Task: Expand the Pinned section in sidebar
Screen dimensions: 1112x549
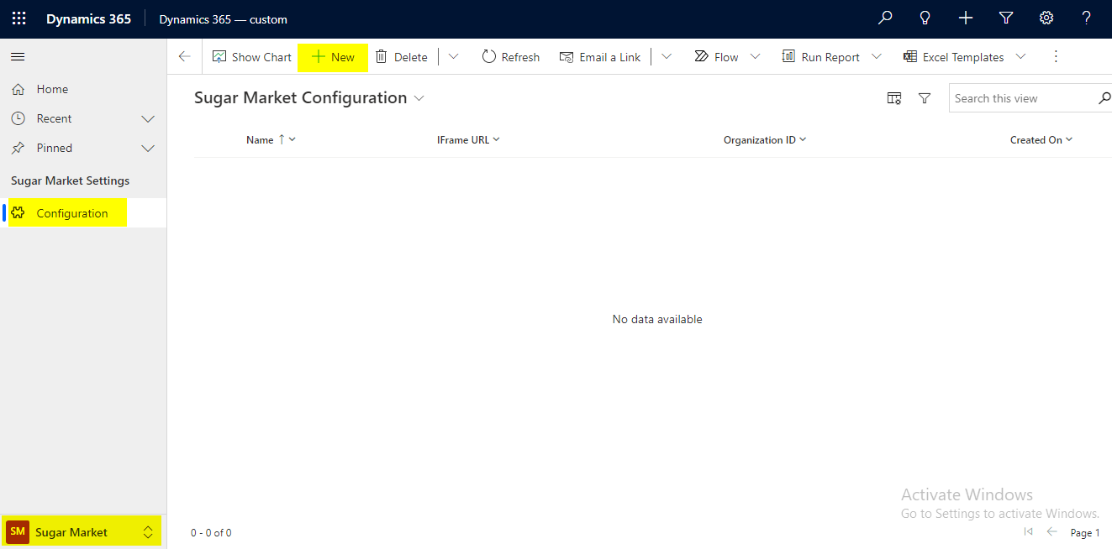Action: click(x=148, y=149)
